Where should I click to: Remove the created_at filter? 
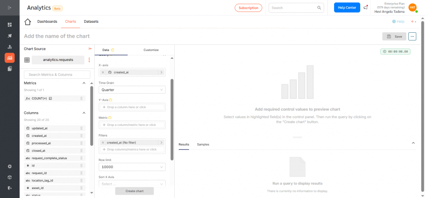(103, 142)
